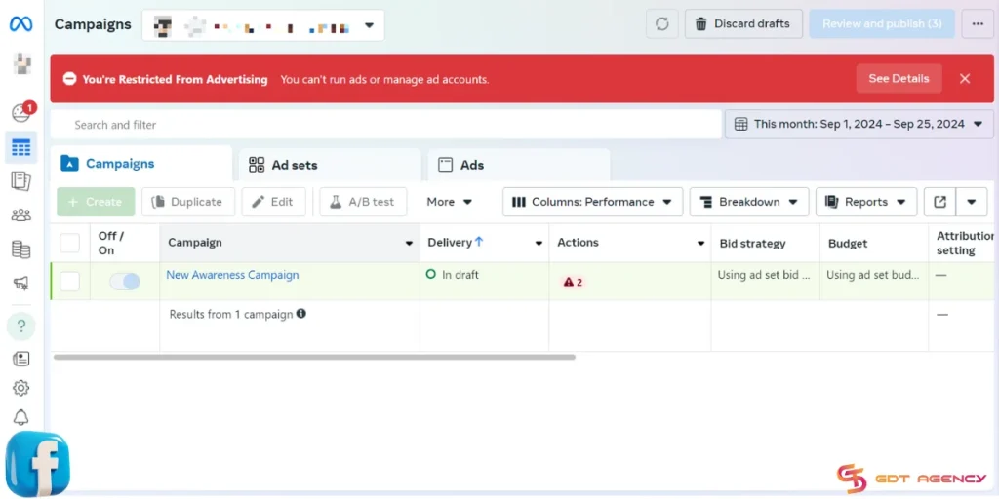The width and height of the screenshot is (999, 499).
Task: Open the New Awareness Campaign link
Action: (232, 275)
